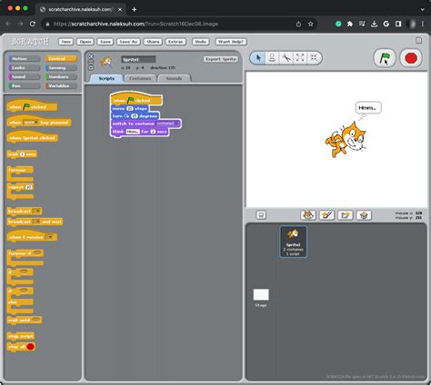Open the Scripts tab
431x385 pixels.
[x=106, y=78]
